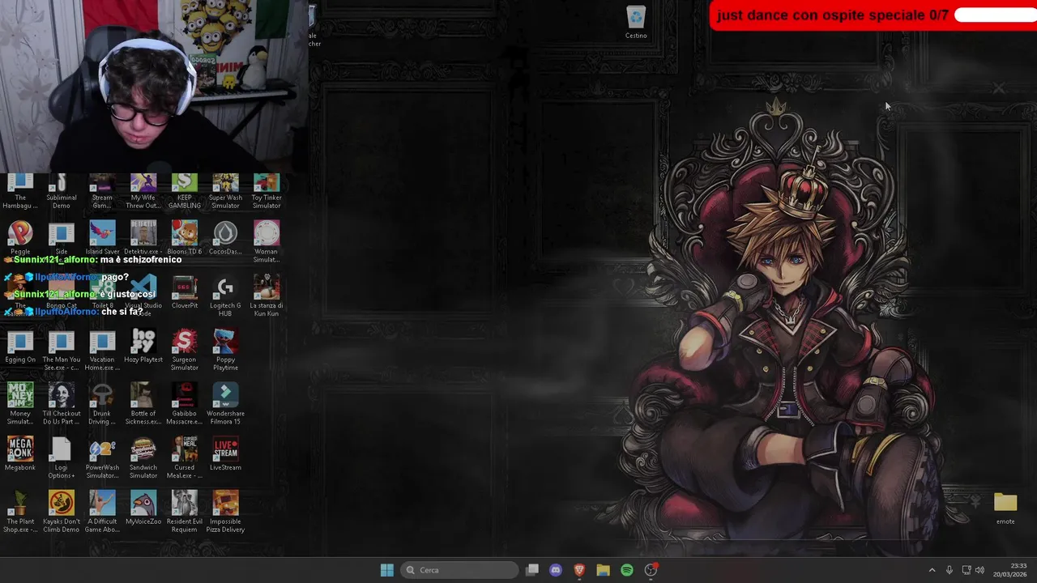Click the just dance goal progress bar
Image resolution: width=1037 pixels, height=583 pixels.
pos(996,15)
